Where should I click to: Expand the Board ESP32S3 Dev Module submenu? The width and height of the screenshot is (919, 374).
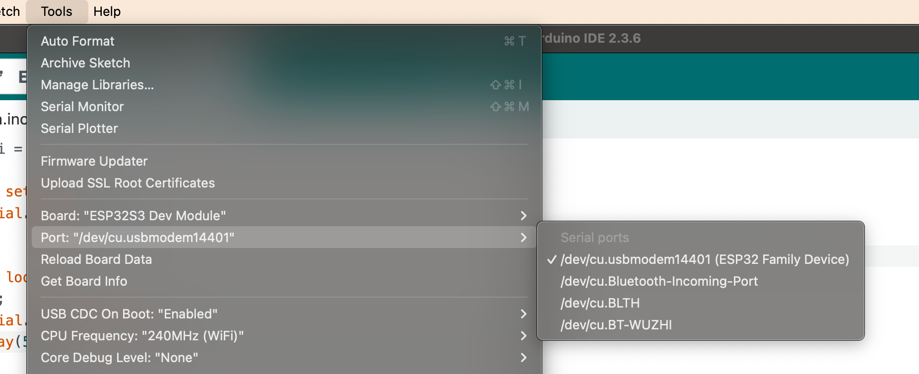(x=133, y=216)
